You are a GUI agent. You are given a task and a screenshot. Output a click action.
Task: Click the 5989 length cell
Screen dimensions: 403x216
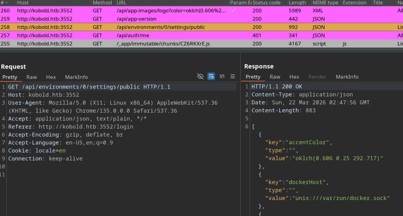[x=295, y=11]
